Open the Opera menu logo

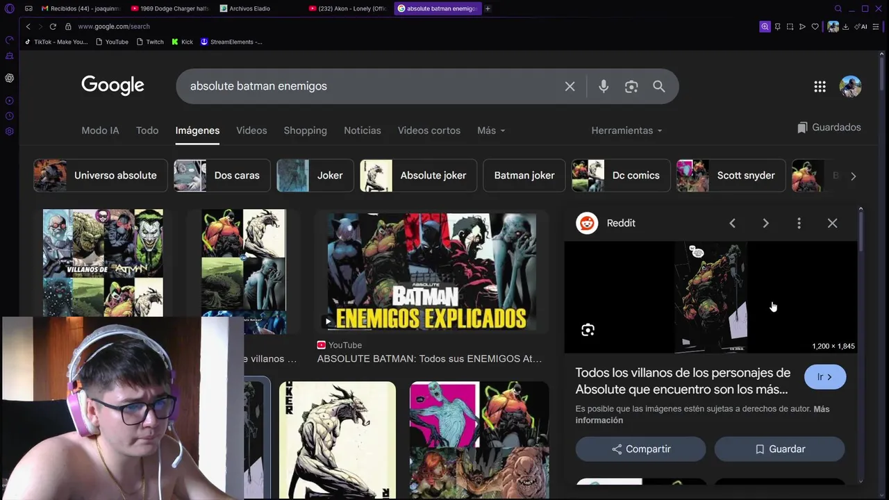pos(9,8)
